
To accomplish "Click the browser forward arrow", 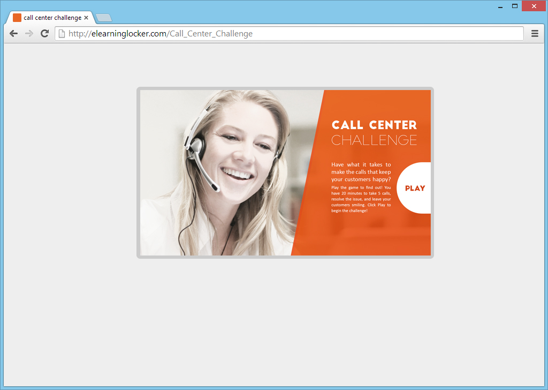I will 29,34.
